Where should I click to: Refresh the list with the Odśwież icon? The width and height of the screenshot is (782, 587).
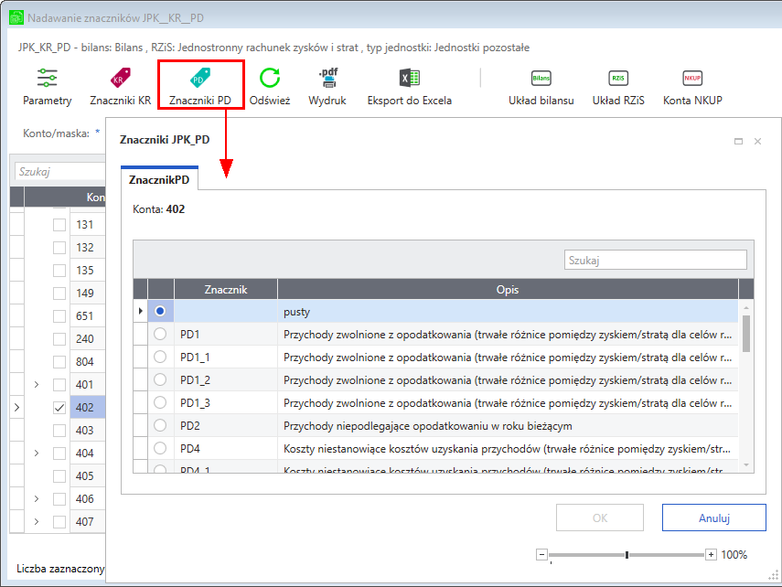(x=269, y=78)
